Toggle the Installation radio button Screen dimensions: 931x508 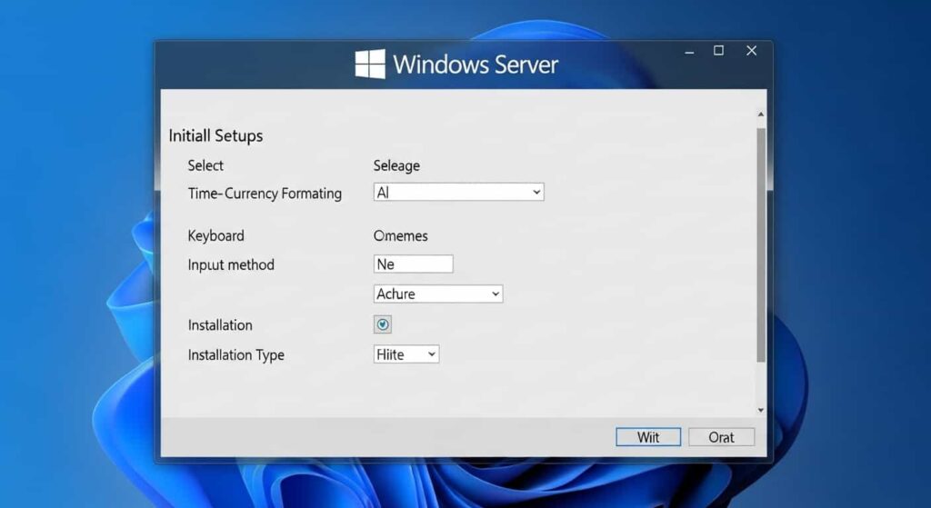click(x=383, y=324)
